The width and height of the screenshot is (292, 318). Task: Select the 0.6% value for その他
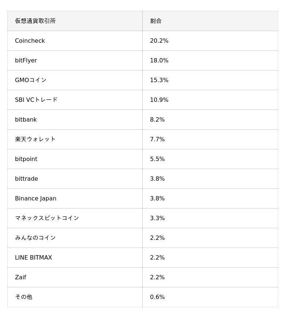coord(157,297)
